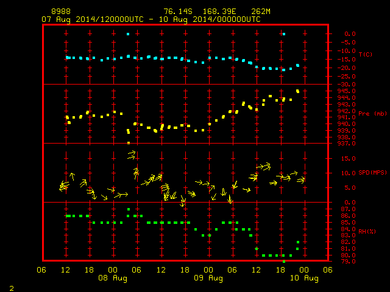Click the number 2 at bottom left
Image resolution: width=390 pixels, height=292 pixels.
point(12,288)
